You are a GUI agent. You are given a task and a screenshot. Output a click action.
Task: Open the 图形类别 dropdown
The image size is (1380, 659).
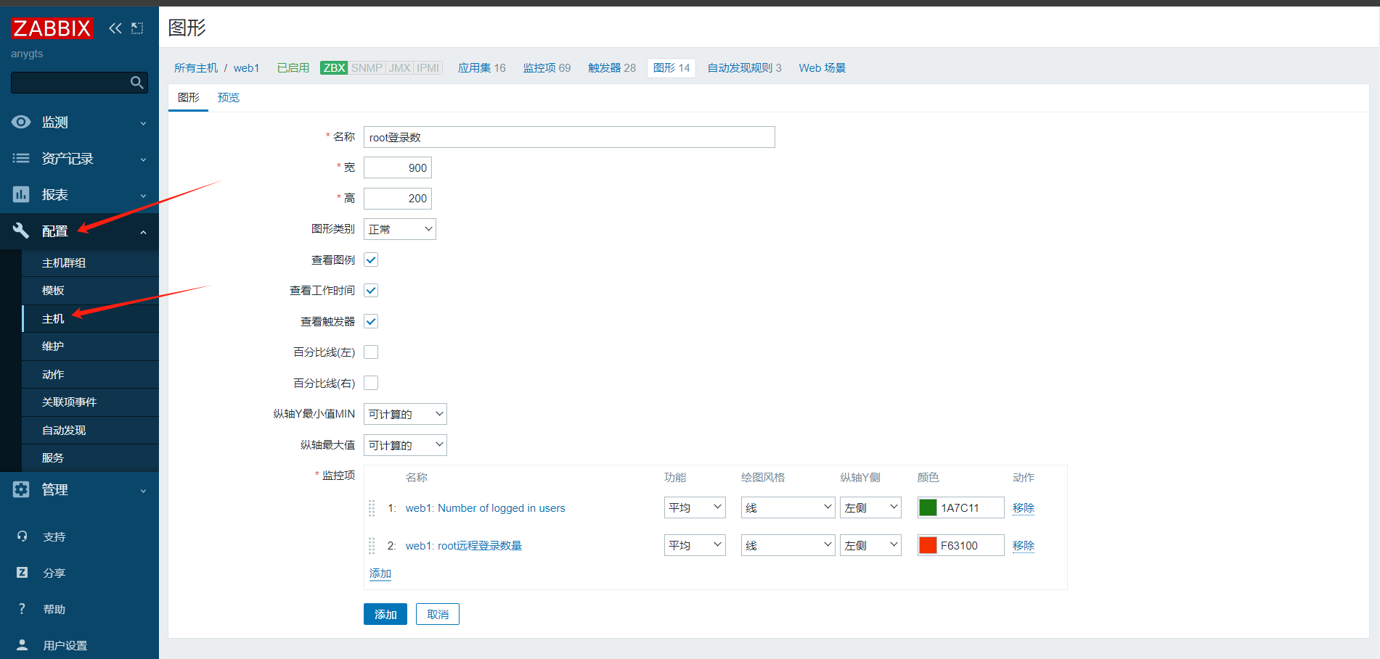(399, 229)
